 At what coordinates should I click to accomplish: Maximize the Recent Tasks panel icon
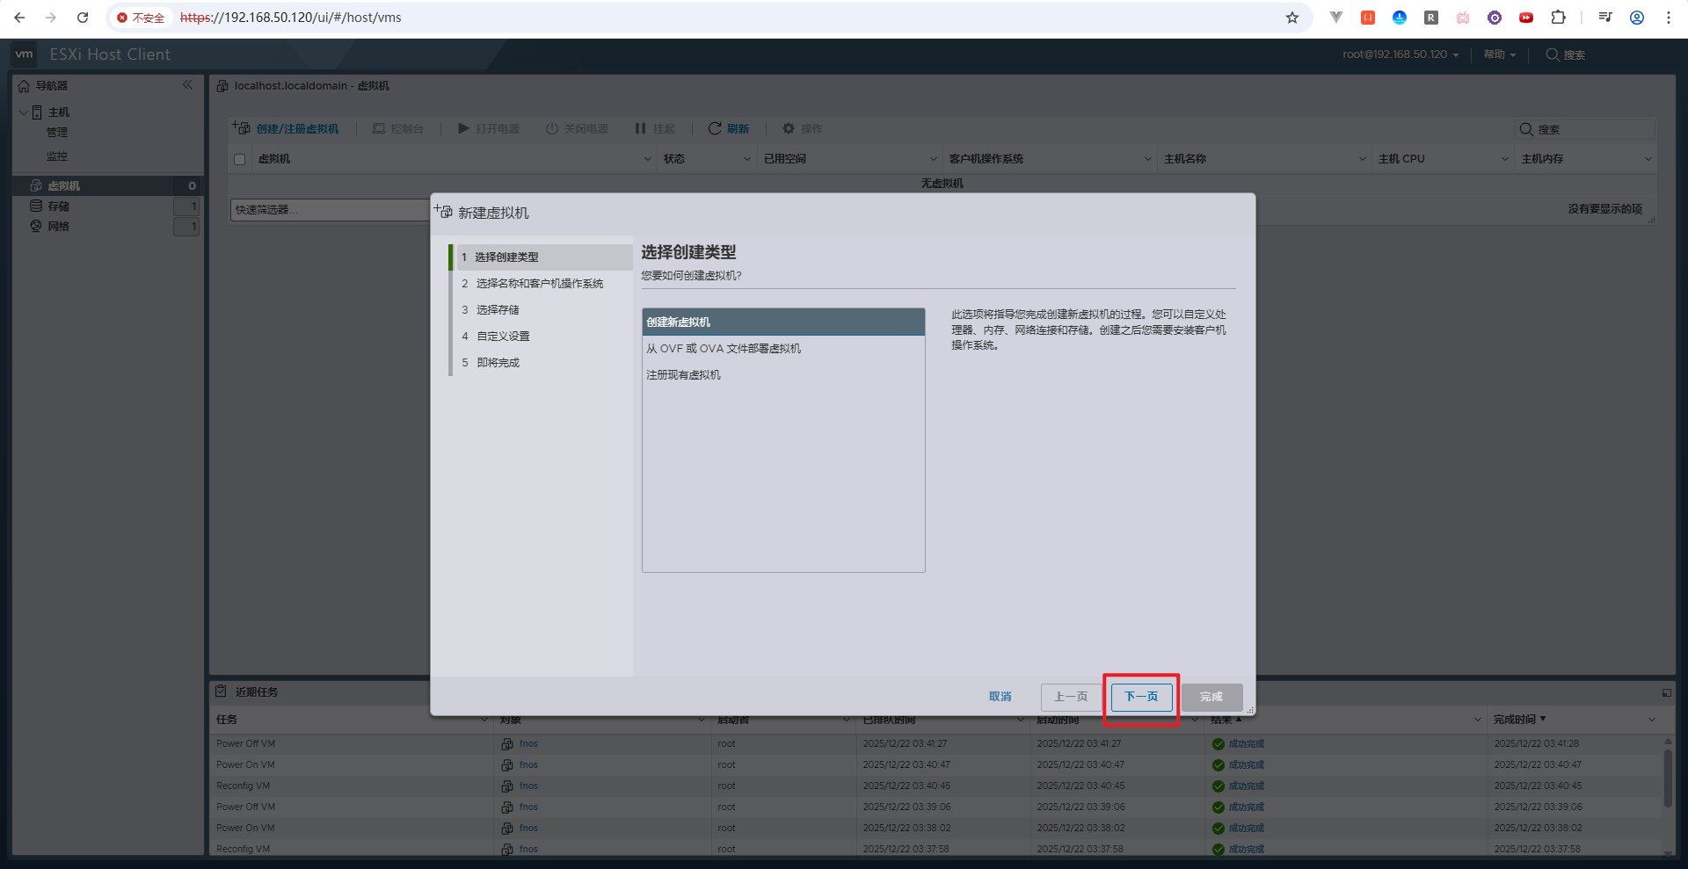point(1666,692)
